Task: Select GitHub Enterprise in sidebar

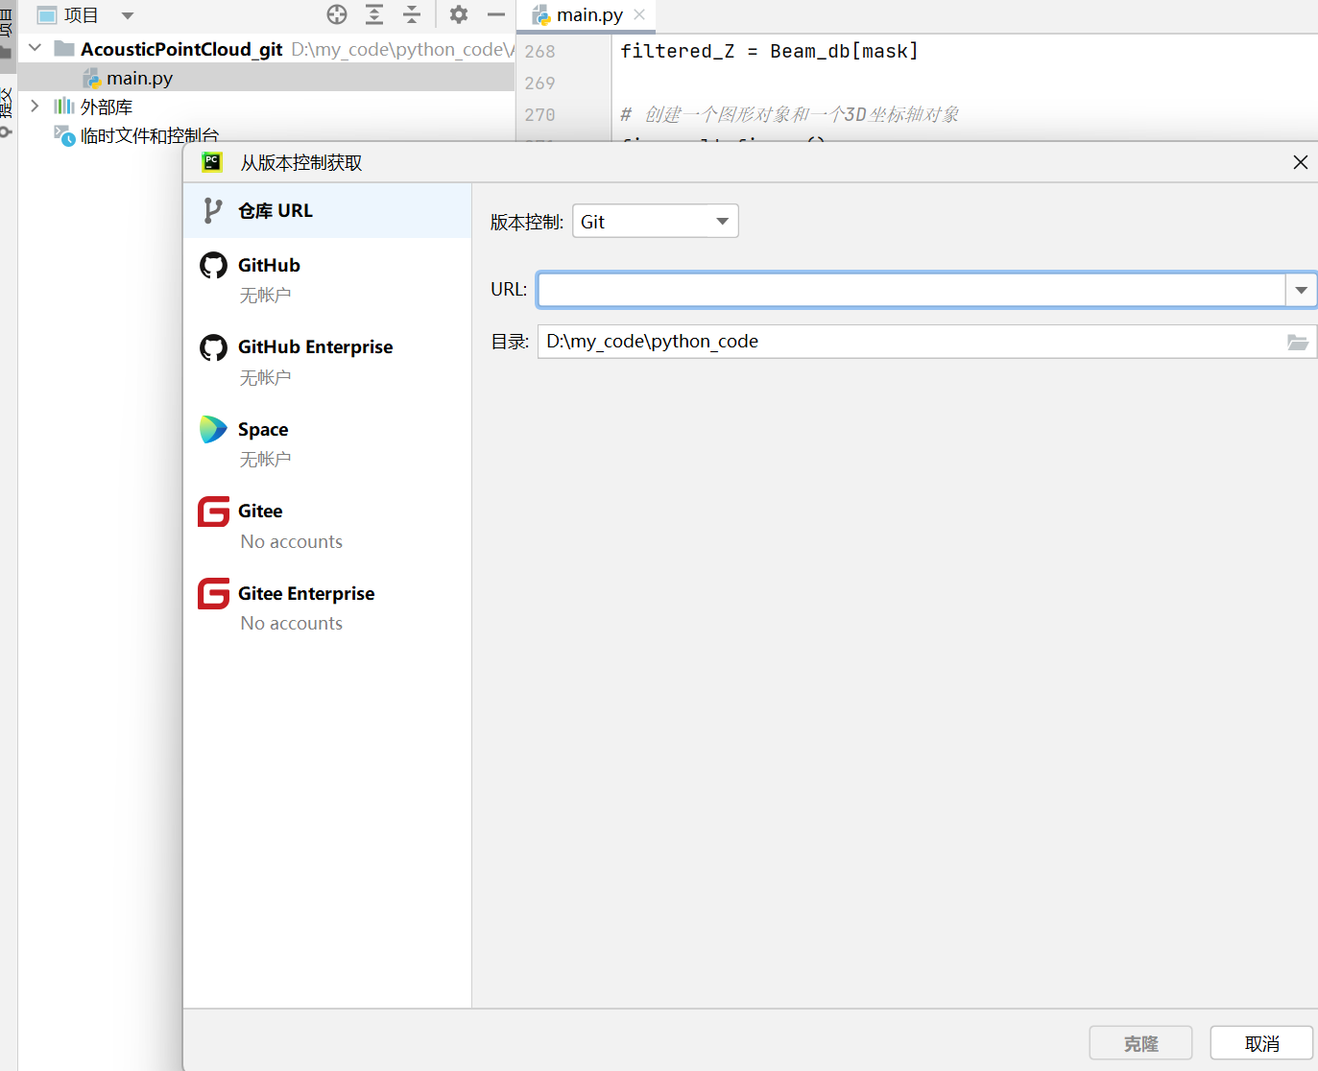Action: (327, 361)
